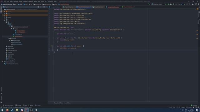This screenshot has height=112, width=200.
Task: Open the Project view selector dropdown
Action: (x=7, y=7)
